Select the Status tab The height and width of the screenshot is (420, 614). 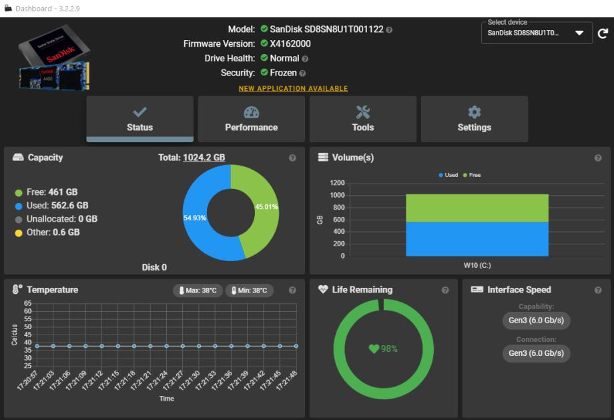(140, 120)
